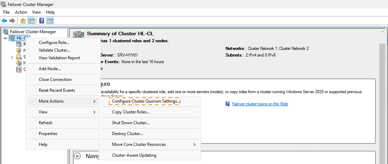Viewport: 388px width, 164px height.
Task: Toggle the Show/Hide Action Pane icon
Action: pos(50,21)
